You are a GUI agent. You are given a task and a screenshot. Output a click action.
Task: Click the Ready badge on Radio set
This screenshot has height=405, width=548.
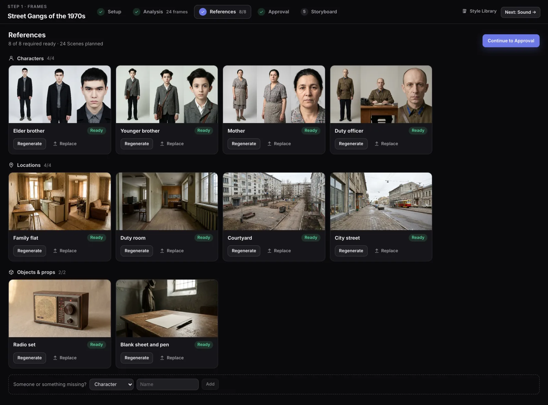(97, 345)
